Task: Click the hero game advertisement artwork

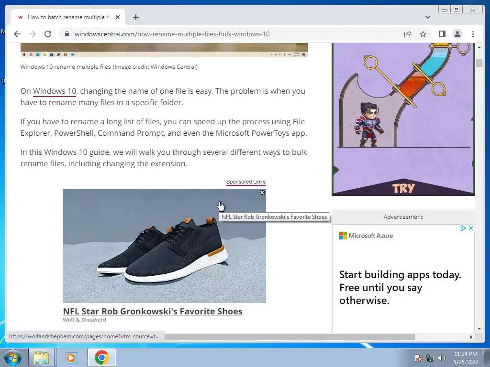Action: pyautogui.click(x=403, y=119)
